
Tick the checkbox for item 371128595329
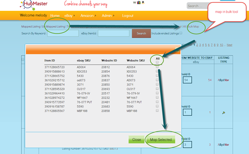click(157, 89)
